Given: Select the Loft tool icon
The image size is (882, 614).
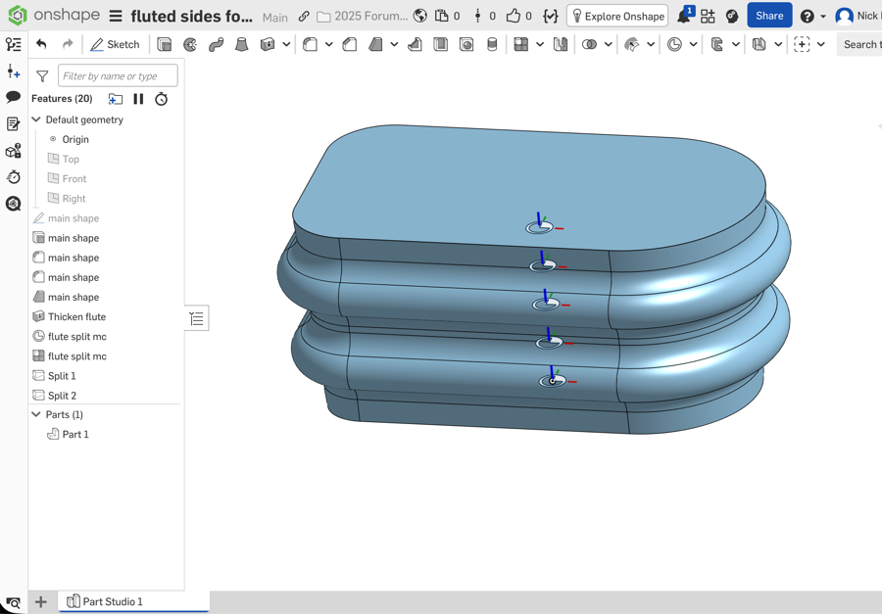Looking at the screenshot, I should 241,44.
